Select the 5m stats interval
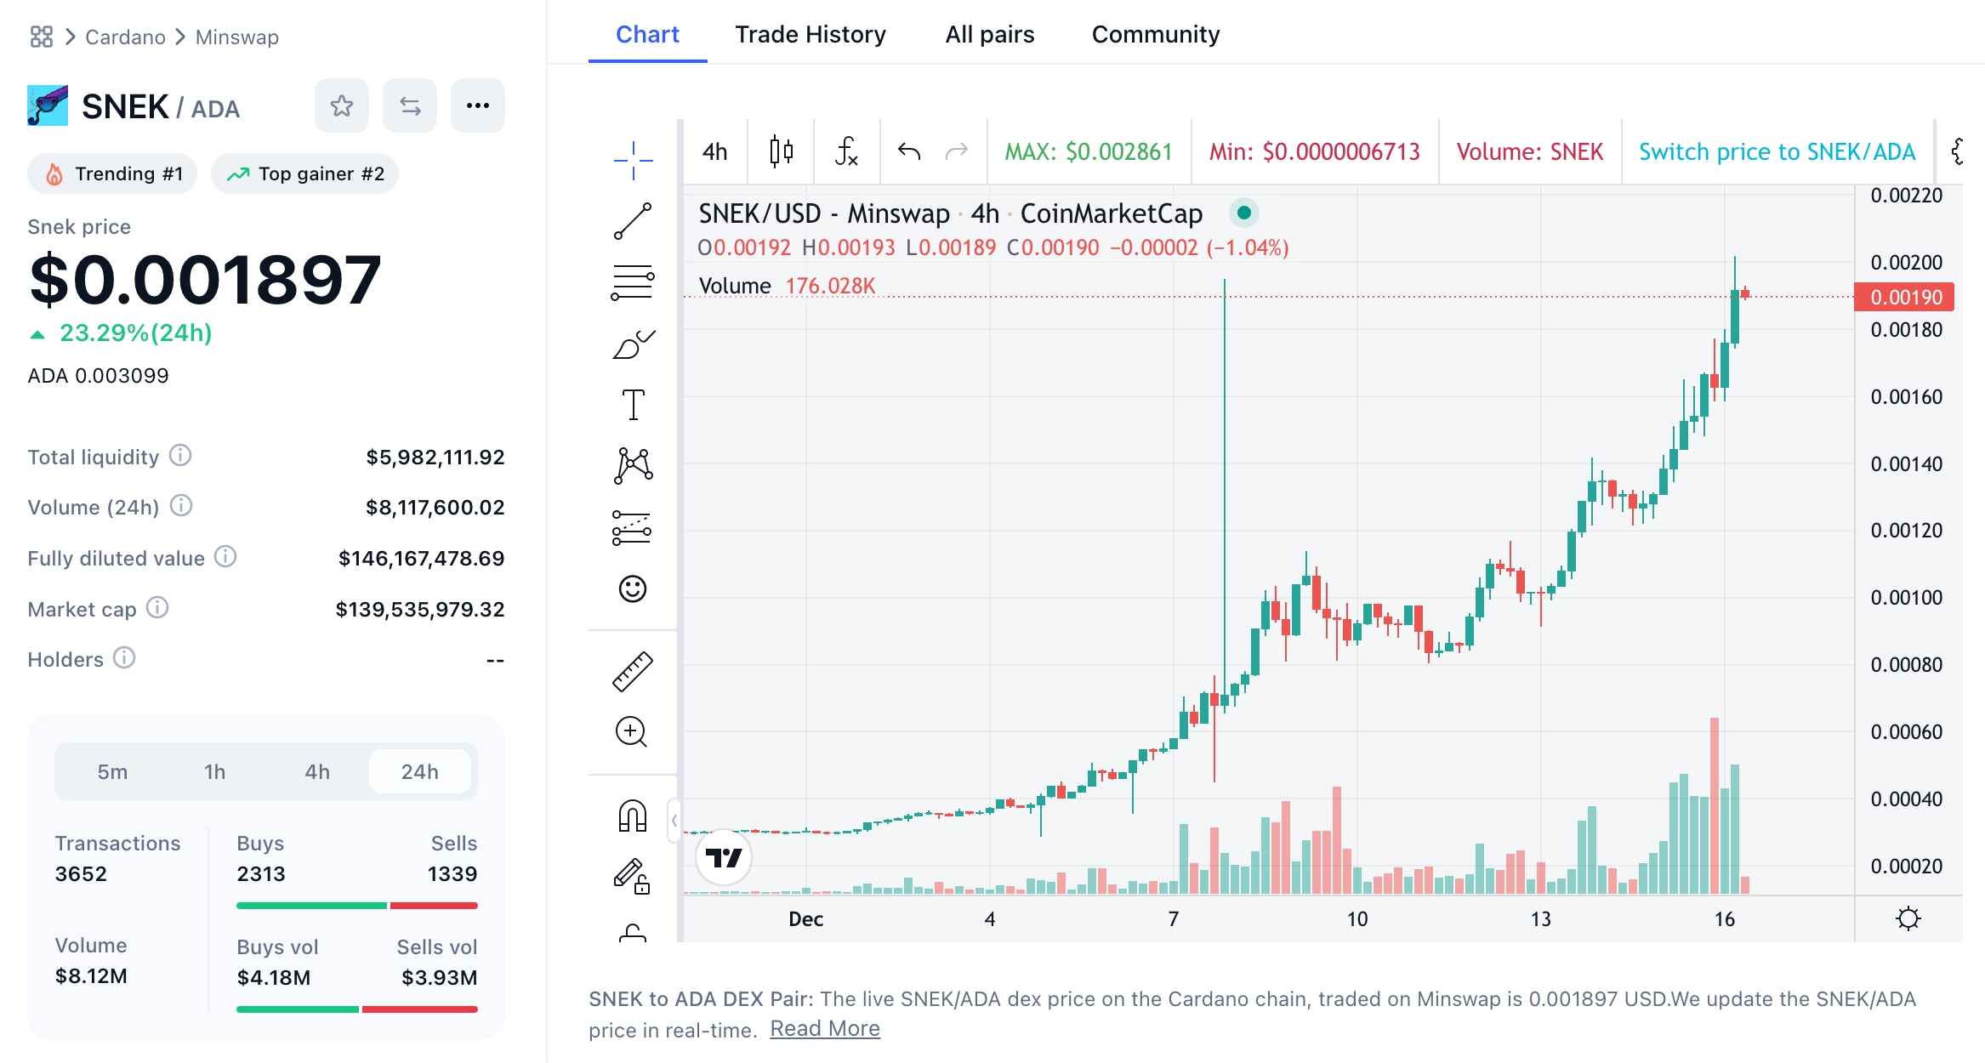The image size is (1985, 1063). (112, 772)
